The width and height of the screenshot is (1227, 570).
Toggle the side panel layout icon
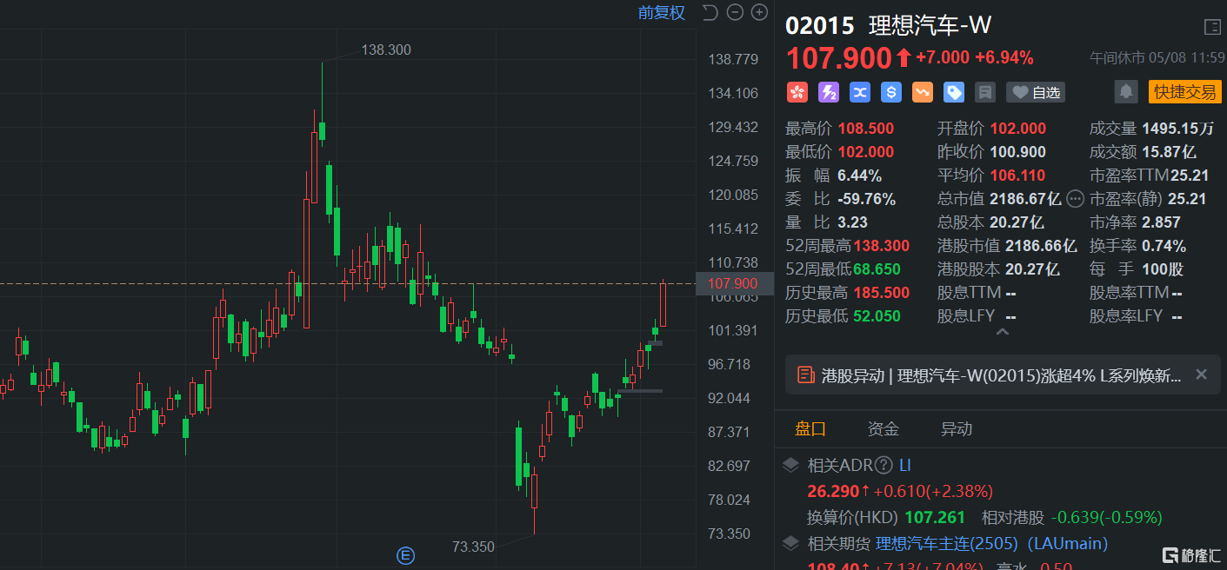[1212, 27]
